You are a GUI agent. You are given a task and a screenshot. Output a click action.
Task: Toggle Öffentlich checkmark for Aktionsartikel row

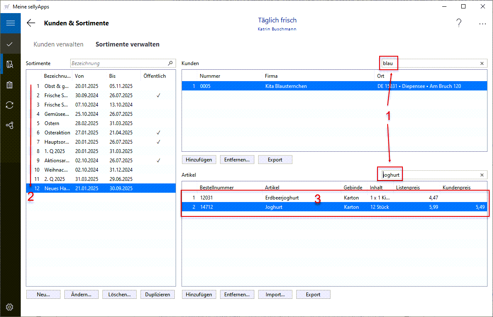point(158,161)
